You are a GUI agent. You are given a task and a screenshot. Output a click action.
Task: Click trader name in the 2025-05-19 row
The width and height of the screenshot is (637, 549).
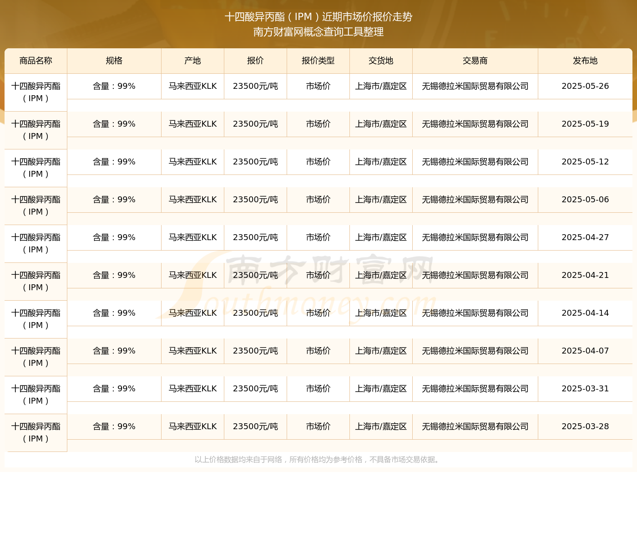point(475,124)
